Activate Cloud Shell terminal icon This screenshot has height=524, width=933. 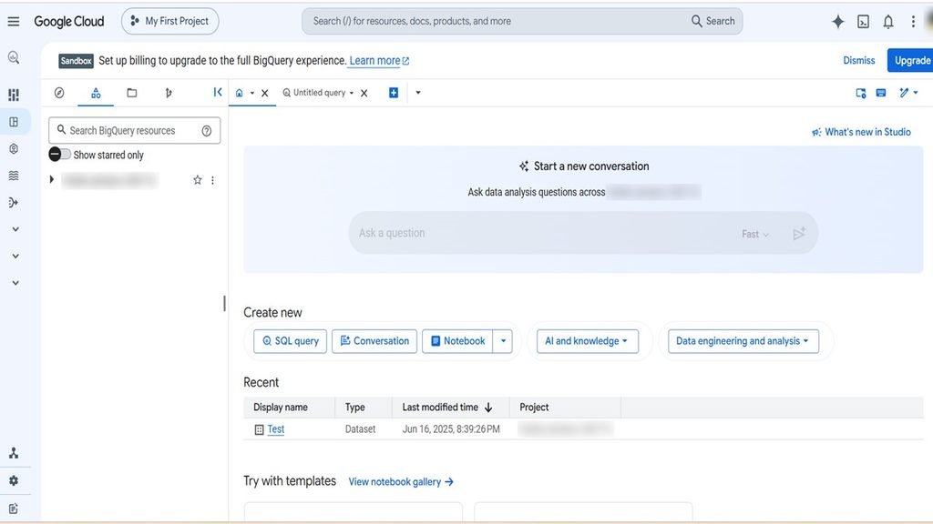[x=864, y=22]
